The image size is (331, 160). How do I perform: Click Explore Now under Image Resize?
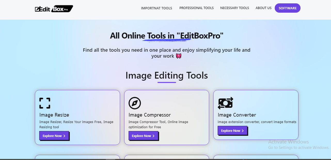click(54, 136)
